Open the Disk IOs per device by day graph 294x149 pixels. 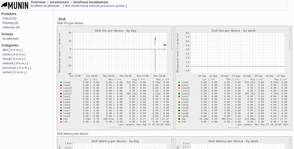click(115, 78)
